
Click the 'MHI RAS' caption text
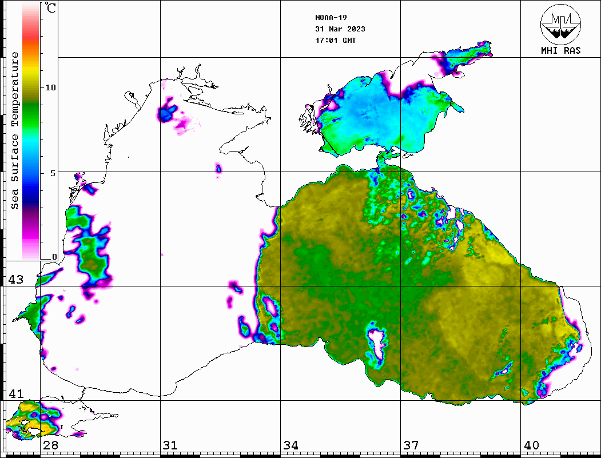561,50
